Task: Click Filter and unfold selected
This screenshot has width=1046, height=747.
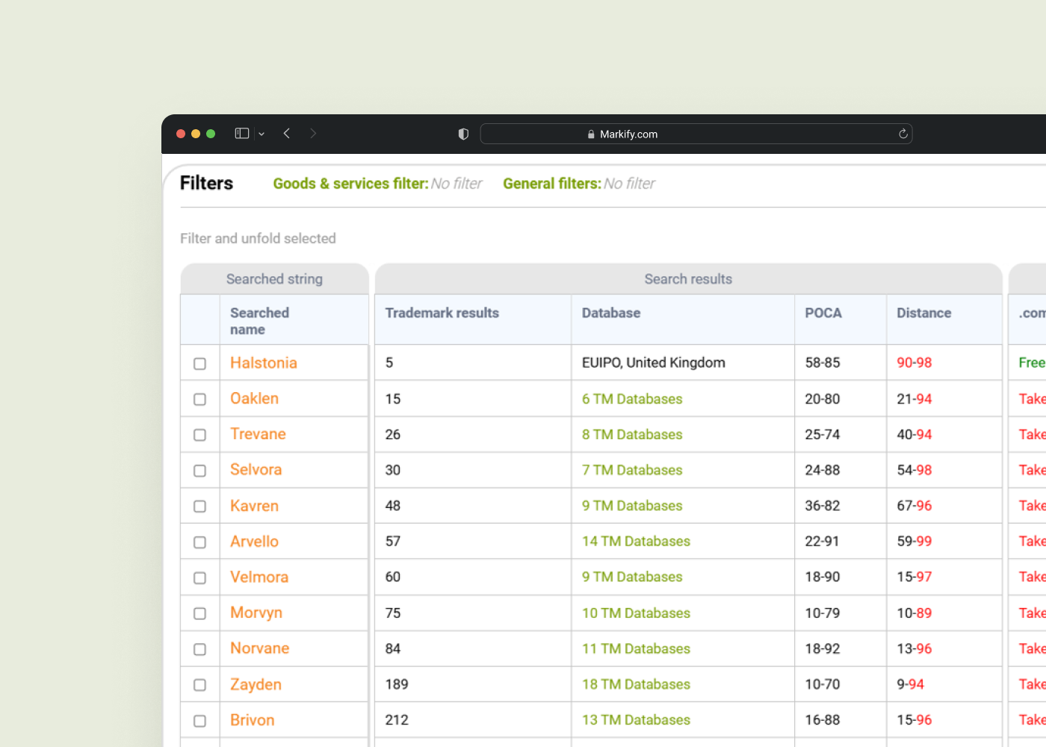Action: [x=258, y=238]
